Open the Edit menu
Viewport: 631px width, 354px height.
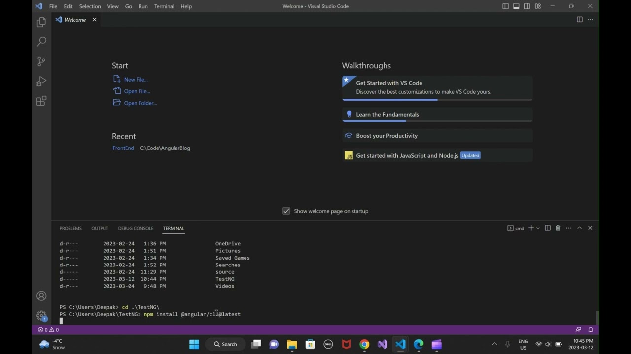point(68,6)
